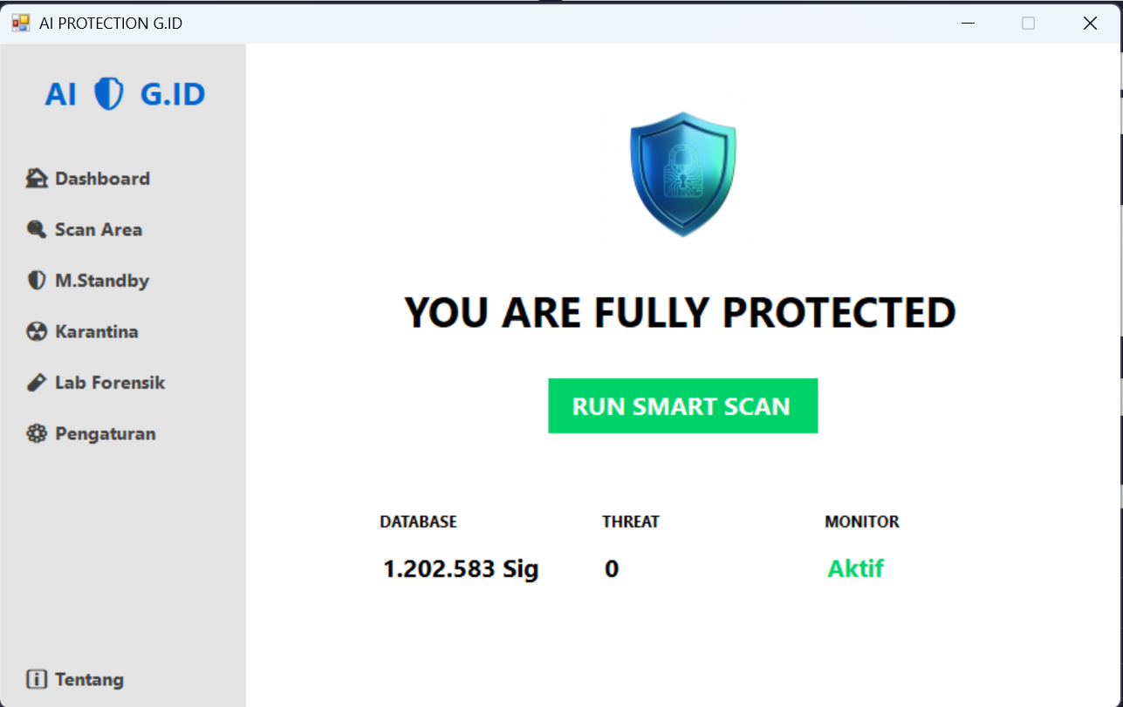1123x707 pixels.
Task: Click the green Aktif monitor status
Action: click(855, 568)
